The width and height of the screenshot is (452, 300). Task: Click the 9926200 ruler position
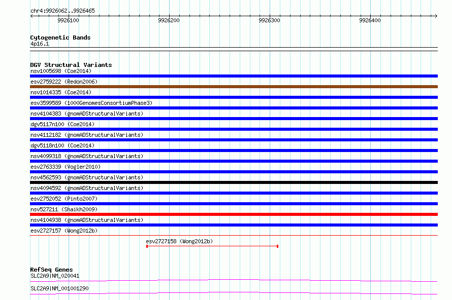169,20
